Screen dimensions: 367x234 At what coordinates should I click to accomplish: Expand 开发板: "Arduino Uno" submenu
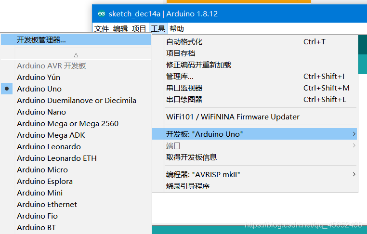point(255,134)
